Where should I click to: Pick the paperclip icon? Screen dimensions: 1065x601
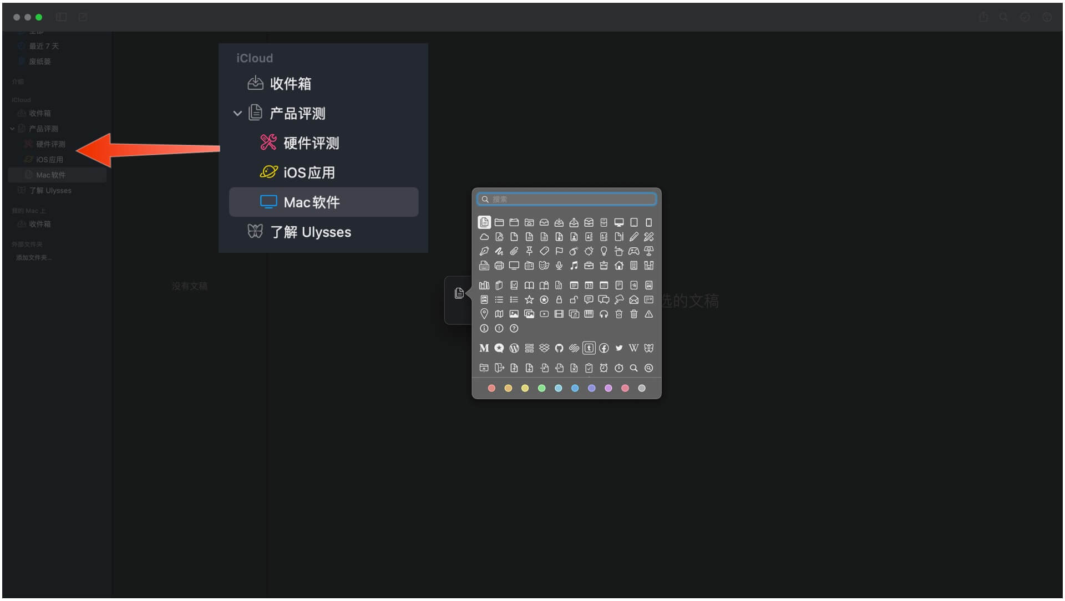pos(514,251)
